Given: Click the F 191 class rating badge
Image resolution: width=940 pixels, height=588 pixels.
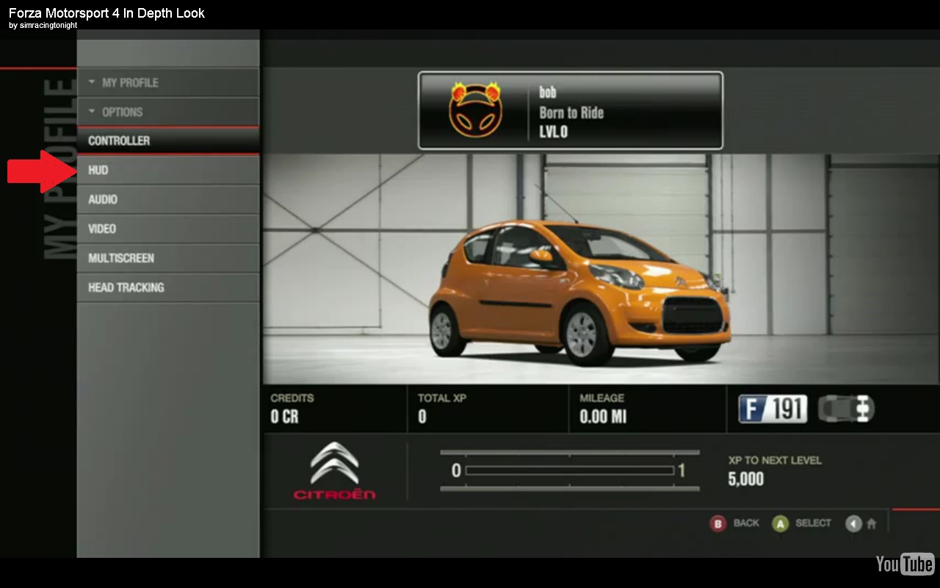Looking at the screenshot, I should [773, 409].
